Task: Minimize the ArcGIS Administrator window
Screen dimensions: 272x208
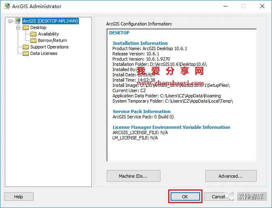Action: coord(226,6)
